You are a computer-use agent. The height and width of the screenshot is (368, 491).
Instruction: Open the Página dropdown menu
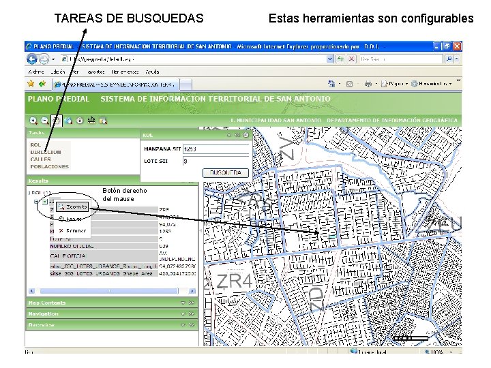[394, 84]
